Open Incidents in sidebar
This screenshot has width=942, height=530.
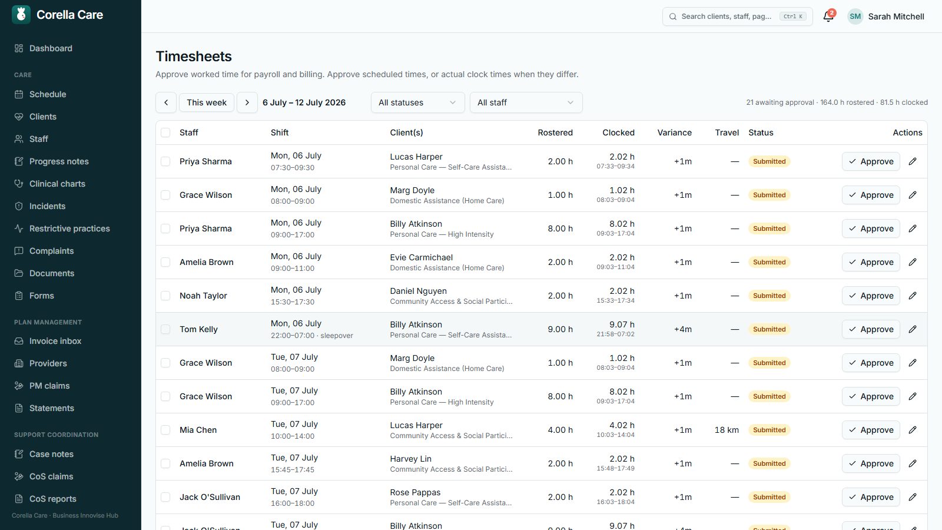pyautogui.click(x=71, y=206)
